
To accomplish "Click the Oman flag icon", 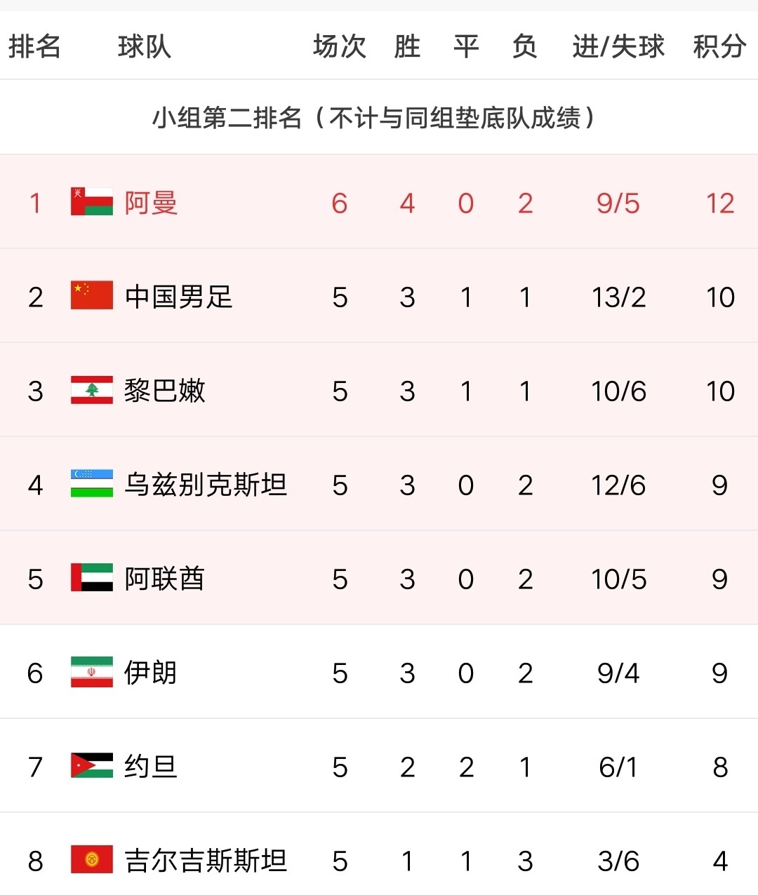I will [92, 201].
